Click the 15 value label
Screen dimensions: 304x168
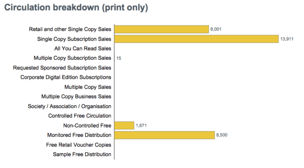coord(119,58)
